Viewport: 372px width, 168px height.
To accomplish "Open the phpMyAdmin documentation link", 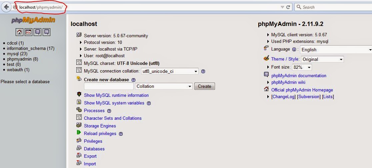I will (299, 76).
